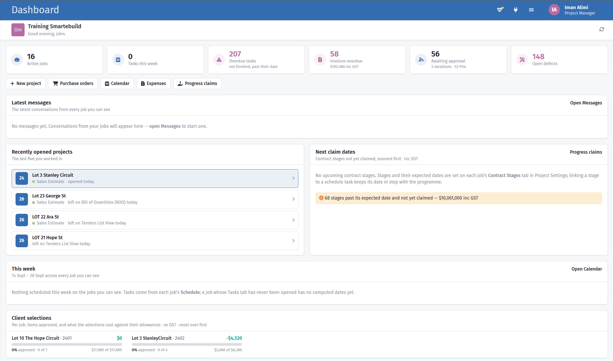The width and height of the screenshot is (613, 361).
Task: Click the Om company logo badge
Action: tap(18, 30)
